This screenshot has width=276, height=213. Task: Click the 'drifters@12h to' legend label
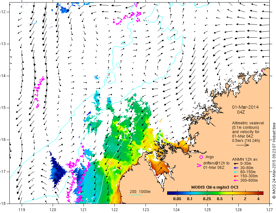tap(216, 163)
